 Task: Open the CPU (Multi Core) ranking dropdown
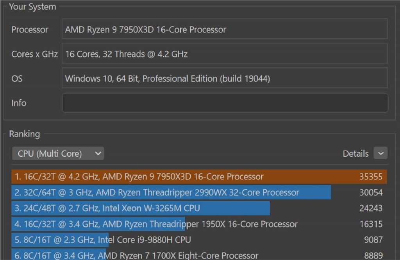58,153
